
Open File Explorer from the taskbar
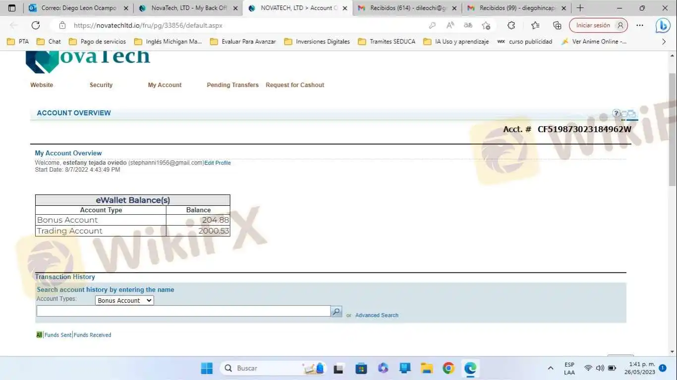tap(427, 368)
